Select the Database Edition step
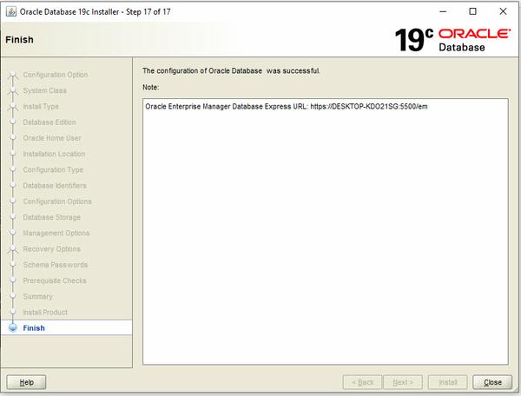Screen dimensions: 521x396 tap(49, 122)
